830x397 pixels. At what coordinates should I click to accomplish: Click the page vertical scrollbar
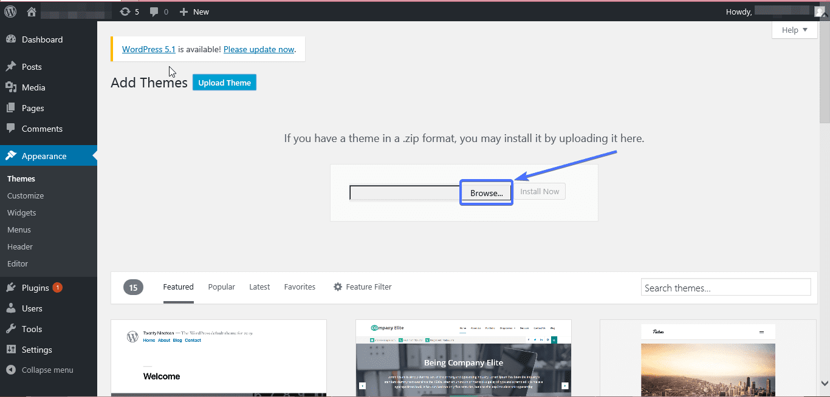pyautogui.click(x=825, y=72)
